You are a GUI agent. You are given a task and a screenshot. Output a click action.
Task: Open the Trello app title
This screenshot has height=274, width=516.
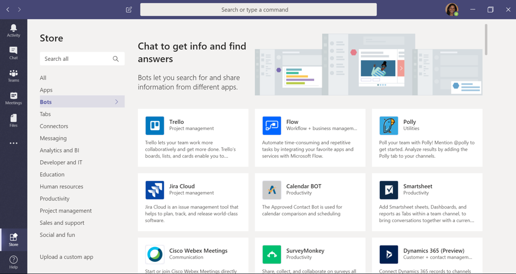176,122
